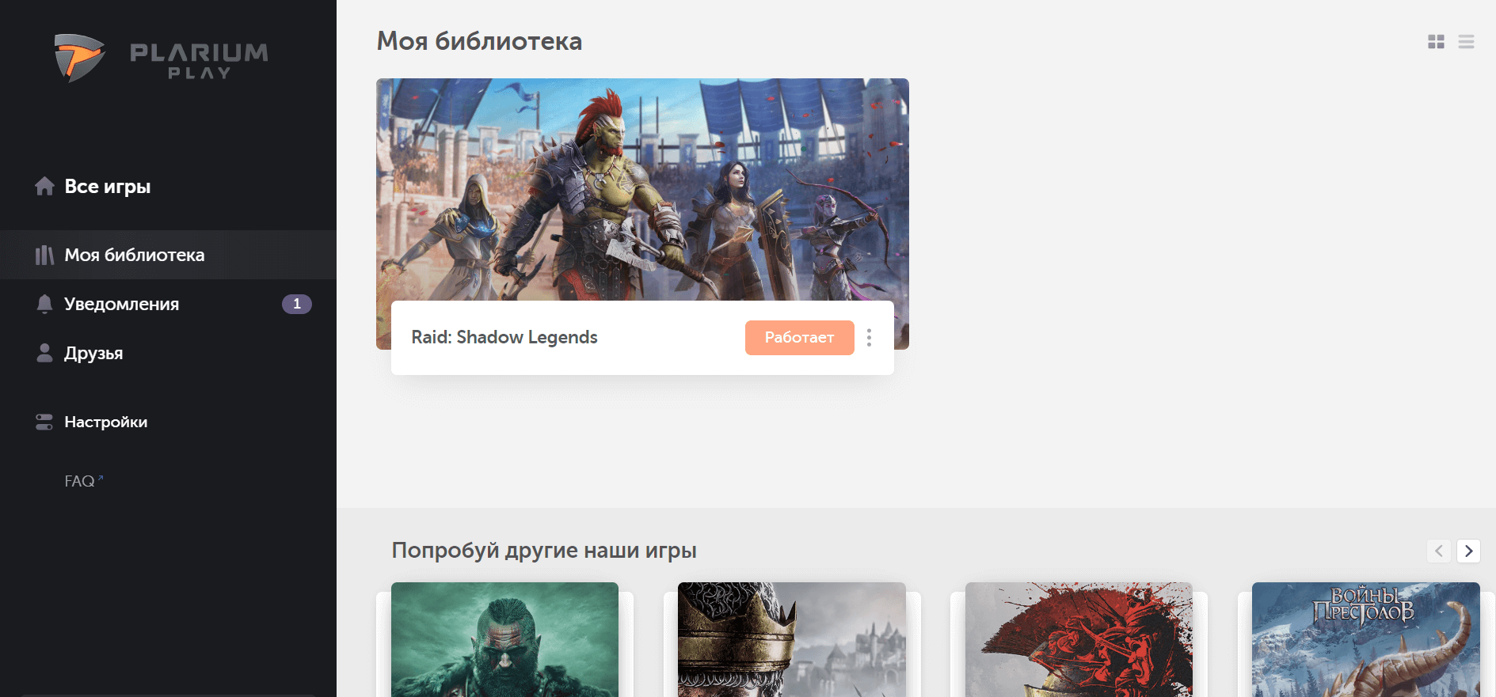
Task: Click the Raid: Shadow Legends banner image
Action: [641, 190]
